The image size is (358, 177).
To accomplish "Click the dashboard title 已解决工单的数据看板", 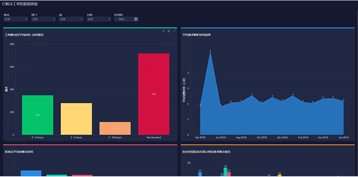I will tap(20, 4).
